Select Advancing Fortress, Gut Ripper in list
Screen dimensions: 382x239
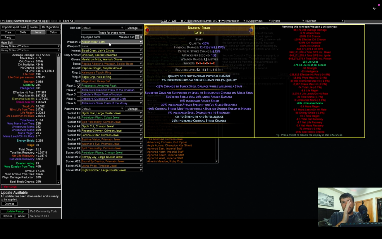[x=167, y=142]
